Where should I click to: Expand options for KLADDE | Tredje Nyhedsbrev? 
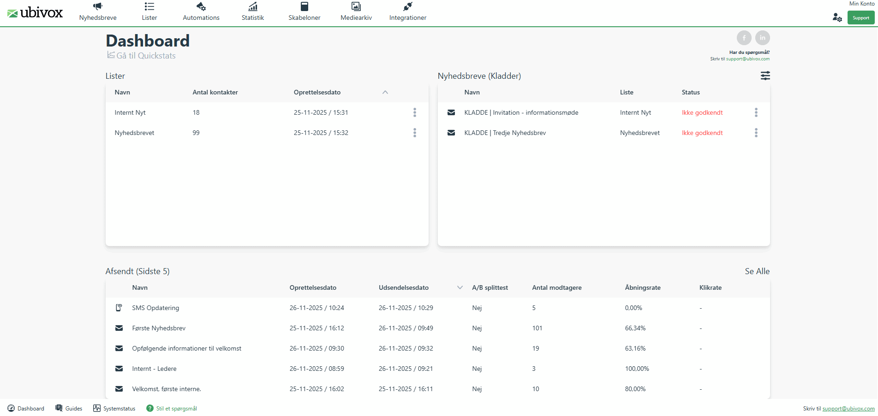(756, 133)
